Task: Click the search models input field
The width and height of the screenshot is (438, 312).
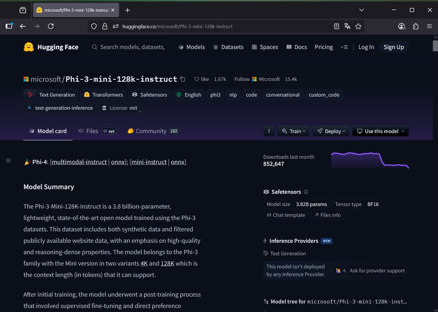Action: coord(129,47)
